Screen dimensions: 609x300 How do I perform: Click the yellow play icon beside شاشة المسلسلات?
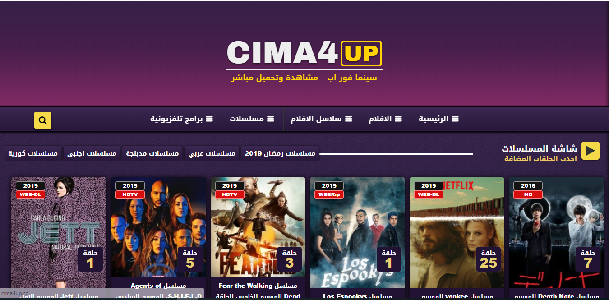590,151
